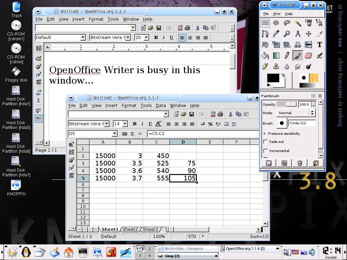Apply percent number format in Calc
The width and height of the screenshot is (347, 260).
point(210,124)
